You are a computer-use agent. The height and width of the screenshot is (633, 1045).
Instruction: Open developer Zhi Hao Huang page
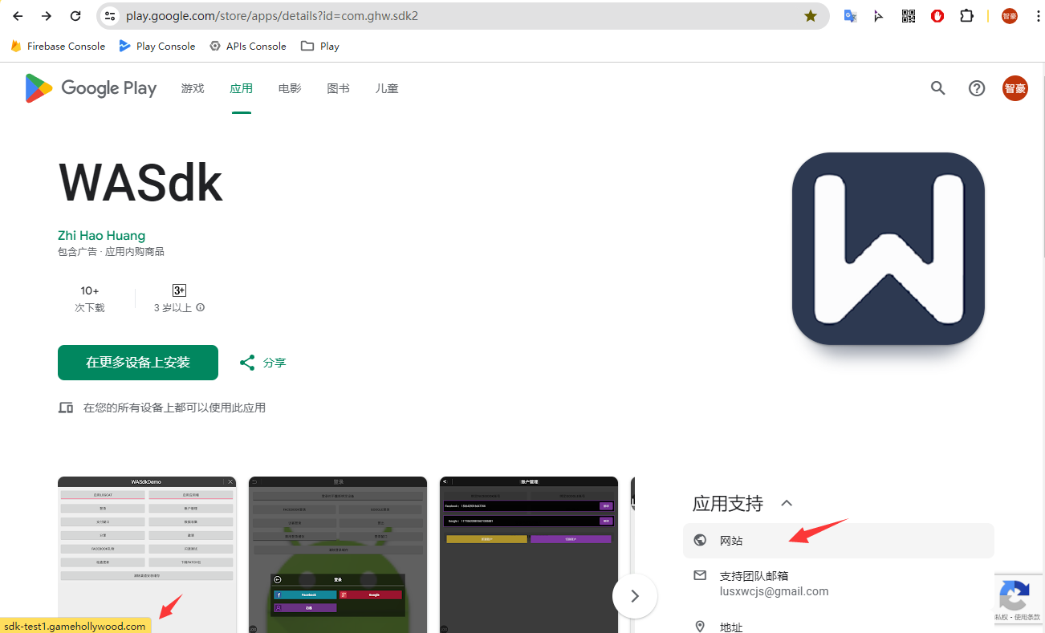pyautogui.click(x=102, y=236)
